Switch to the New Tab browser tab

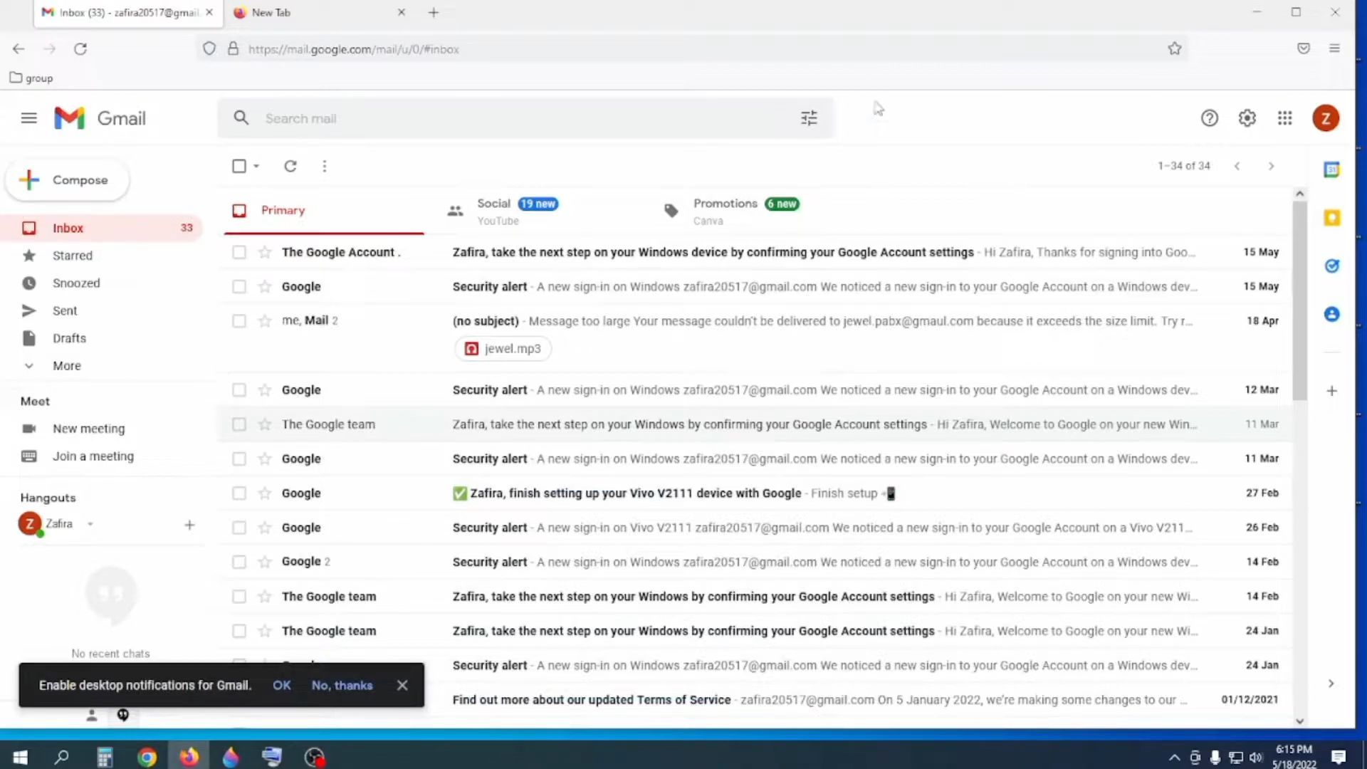(319, 12)
